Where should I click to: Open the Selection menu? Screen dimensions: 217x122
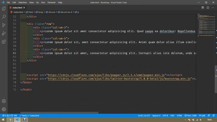(22, 2)
